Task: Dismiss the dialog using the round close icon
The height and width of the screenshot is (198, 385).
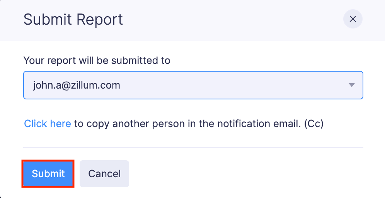Action: point(353,19)
